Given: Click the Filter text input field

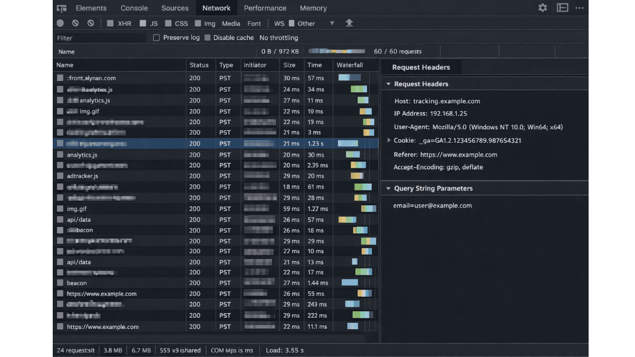Looking at the screenshot, I should tap(100, 38).
